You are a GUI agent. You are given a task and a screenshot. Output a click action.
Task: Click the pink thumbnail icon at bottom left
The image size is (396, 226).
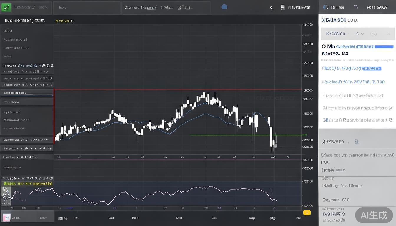tap(6, 218)
